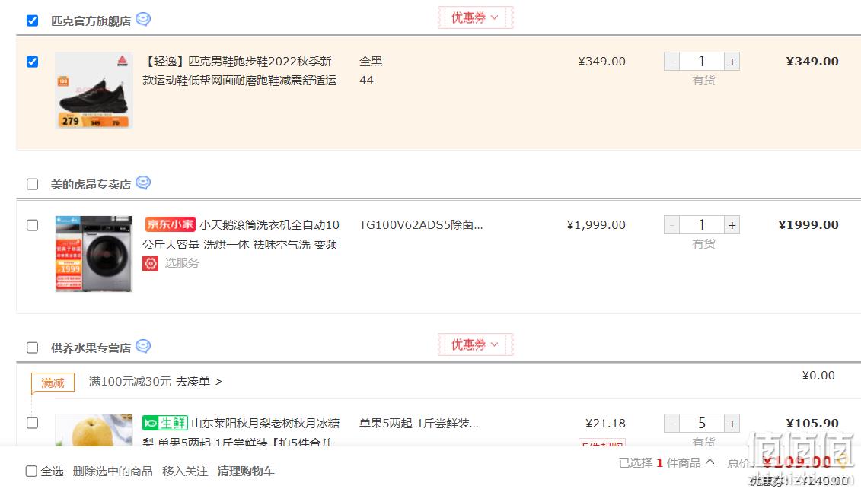Viewport: 861px width, 492px height.
Task: Click 去凑单 link in 满减 promotion
Action: [x=199, y=382]
